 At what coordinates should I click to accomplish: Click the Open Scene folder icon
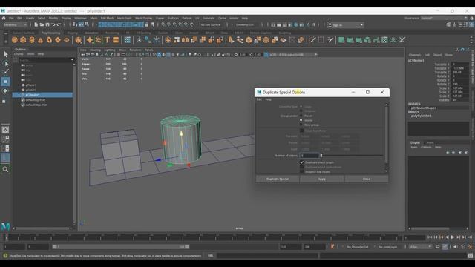coord(42,24)
